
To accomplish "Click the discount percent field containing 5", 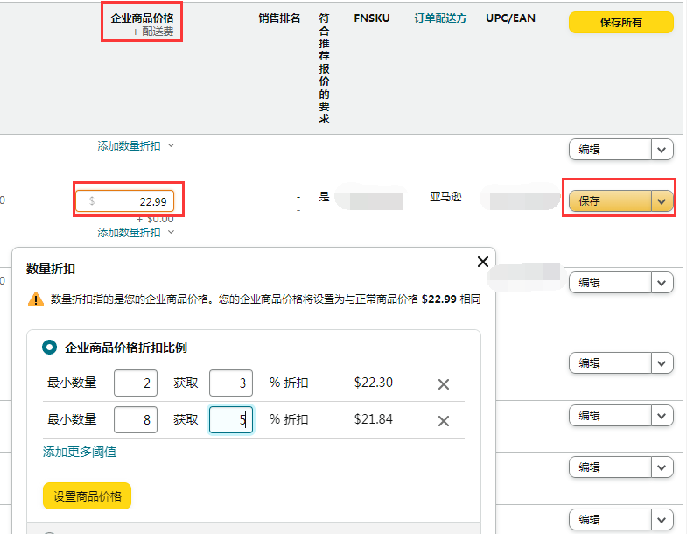I will [231, 420].
